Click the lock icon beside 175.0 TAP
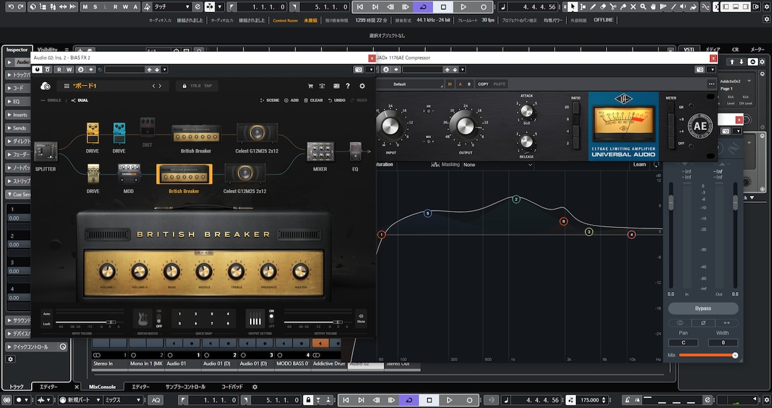Screen dimensions: 772x408 pyautogui.click(x=185, y=86)
